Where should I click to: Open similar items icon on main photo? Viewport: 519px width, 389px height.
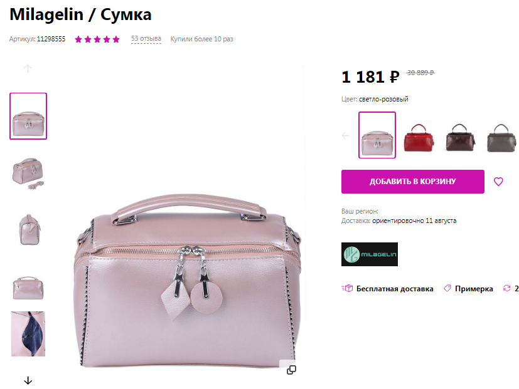click(x=291, y=370)
